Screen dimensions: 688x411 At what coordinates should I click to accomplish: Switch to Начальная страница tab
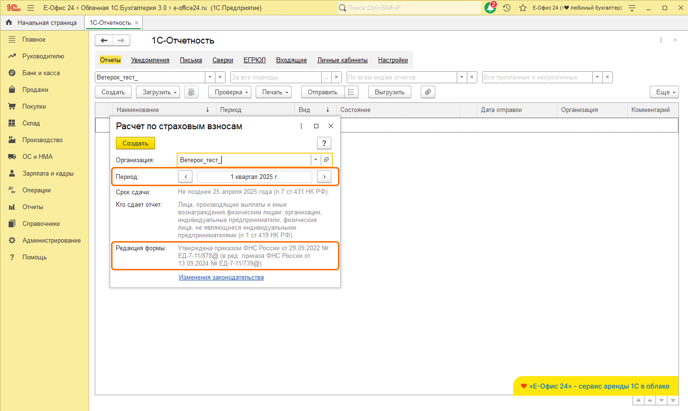[x=42, y=22]
